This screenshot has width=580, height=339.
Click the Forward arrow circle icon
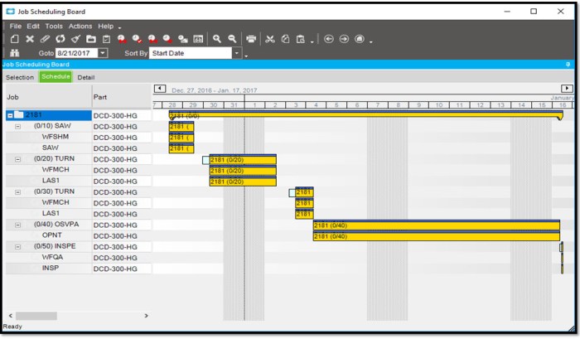coord(344,39)
